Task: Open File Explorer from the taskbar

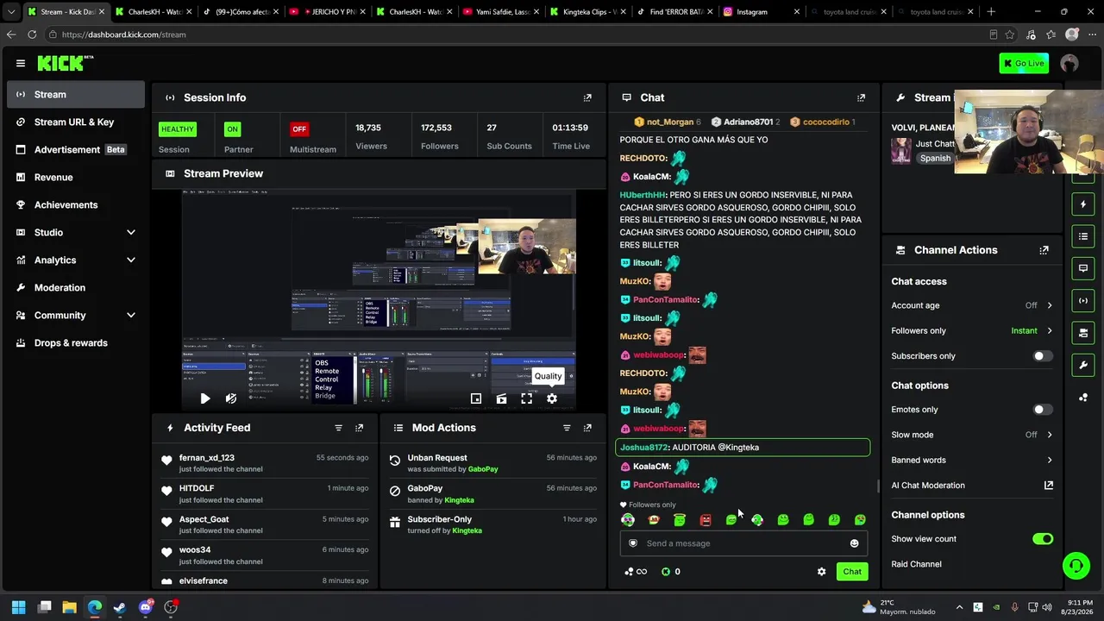Action: (x=69, y=607)
